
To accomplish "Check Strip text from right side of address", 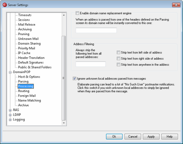I will click(119, 58).
